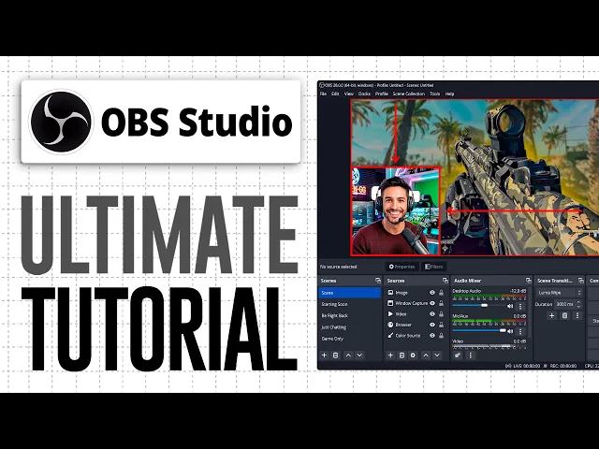The image size is (599, 449).
Task: Select the highlighted Scene entry
Action: pyautogui.click(x=349, y=293)
